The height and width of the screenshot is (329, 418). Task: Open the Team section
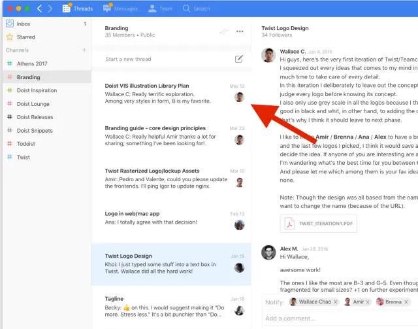click(x=161, y=9)
